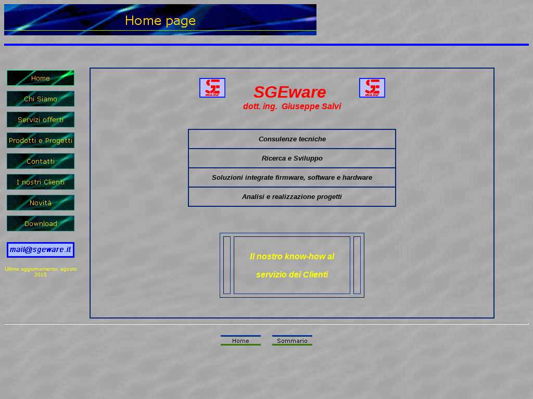Go to the Download page
The image size is (533, 399).
coord(41,223)
